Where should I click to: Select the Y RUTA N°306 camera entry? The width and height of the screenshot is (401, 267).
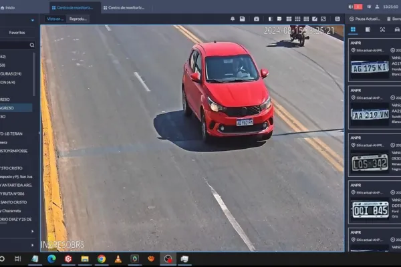click(x=12, y=194)
